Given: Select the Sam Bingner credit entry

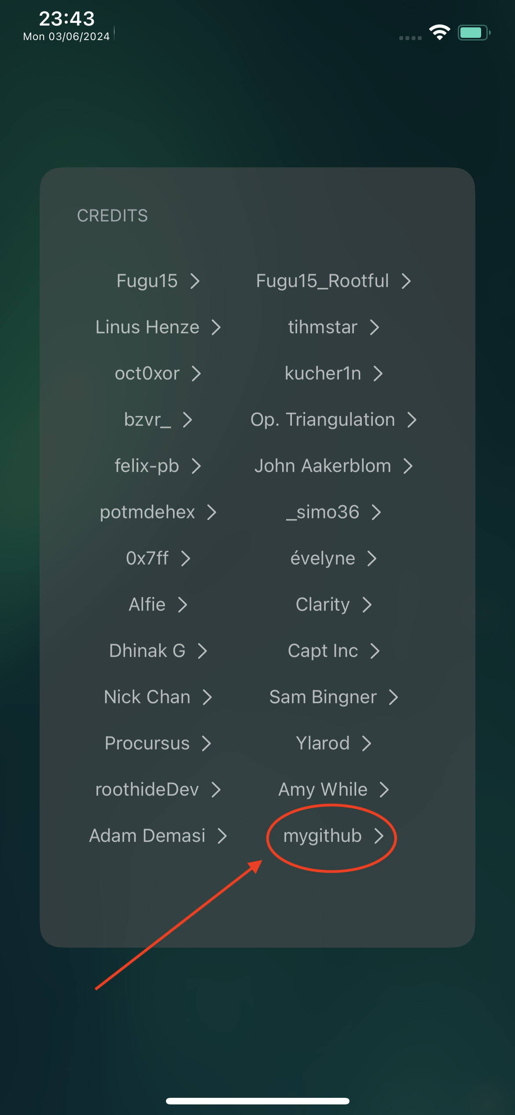Looking at the screenshot, I should point(334,697).
